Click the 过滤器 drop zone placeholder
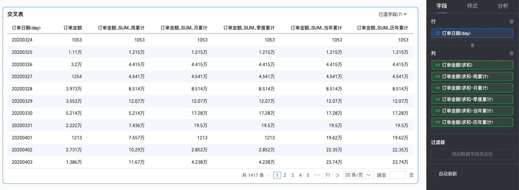Image resolution: width=519 pixels, height=190 pixels. [x=472, y=154]
